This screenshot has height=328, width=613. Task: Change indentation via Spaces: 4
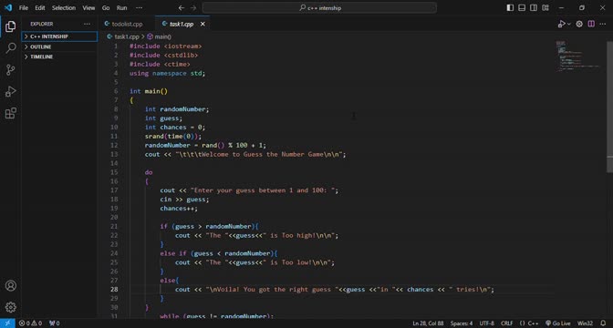(462, 323)
